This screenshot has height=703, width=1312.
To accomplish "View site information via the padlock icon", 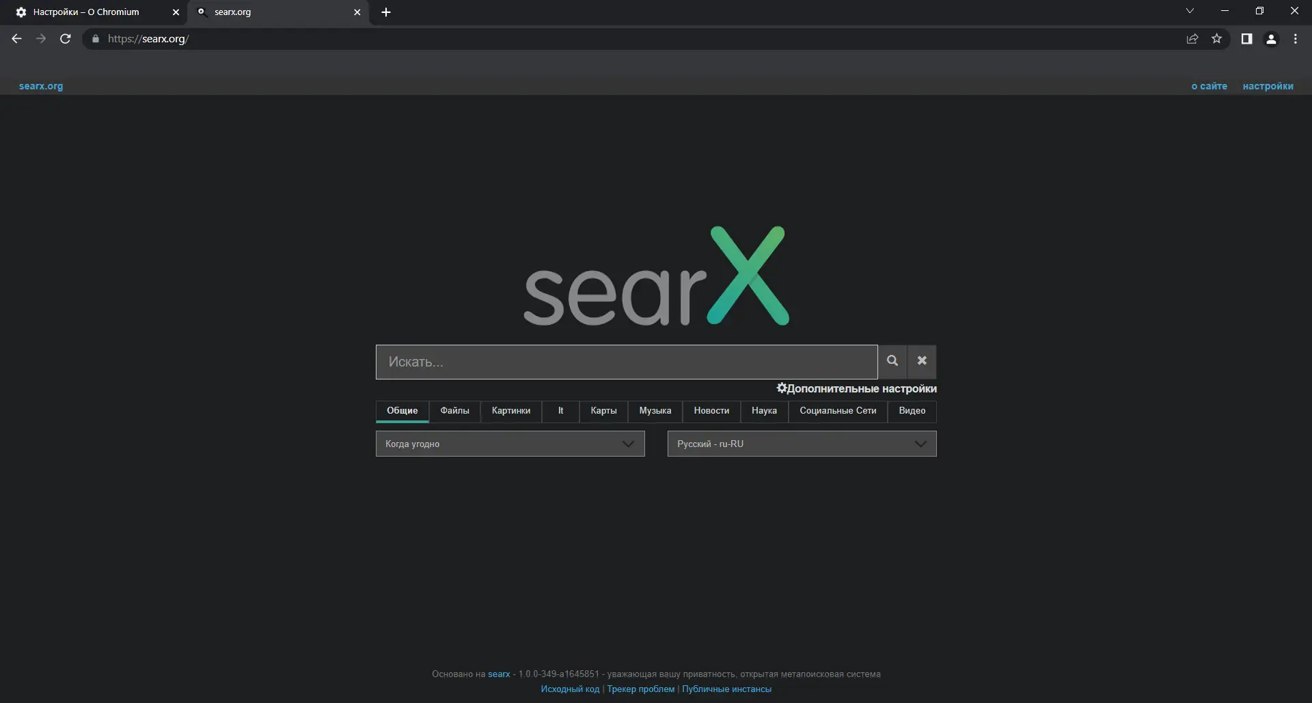I will click(96, 39).
